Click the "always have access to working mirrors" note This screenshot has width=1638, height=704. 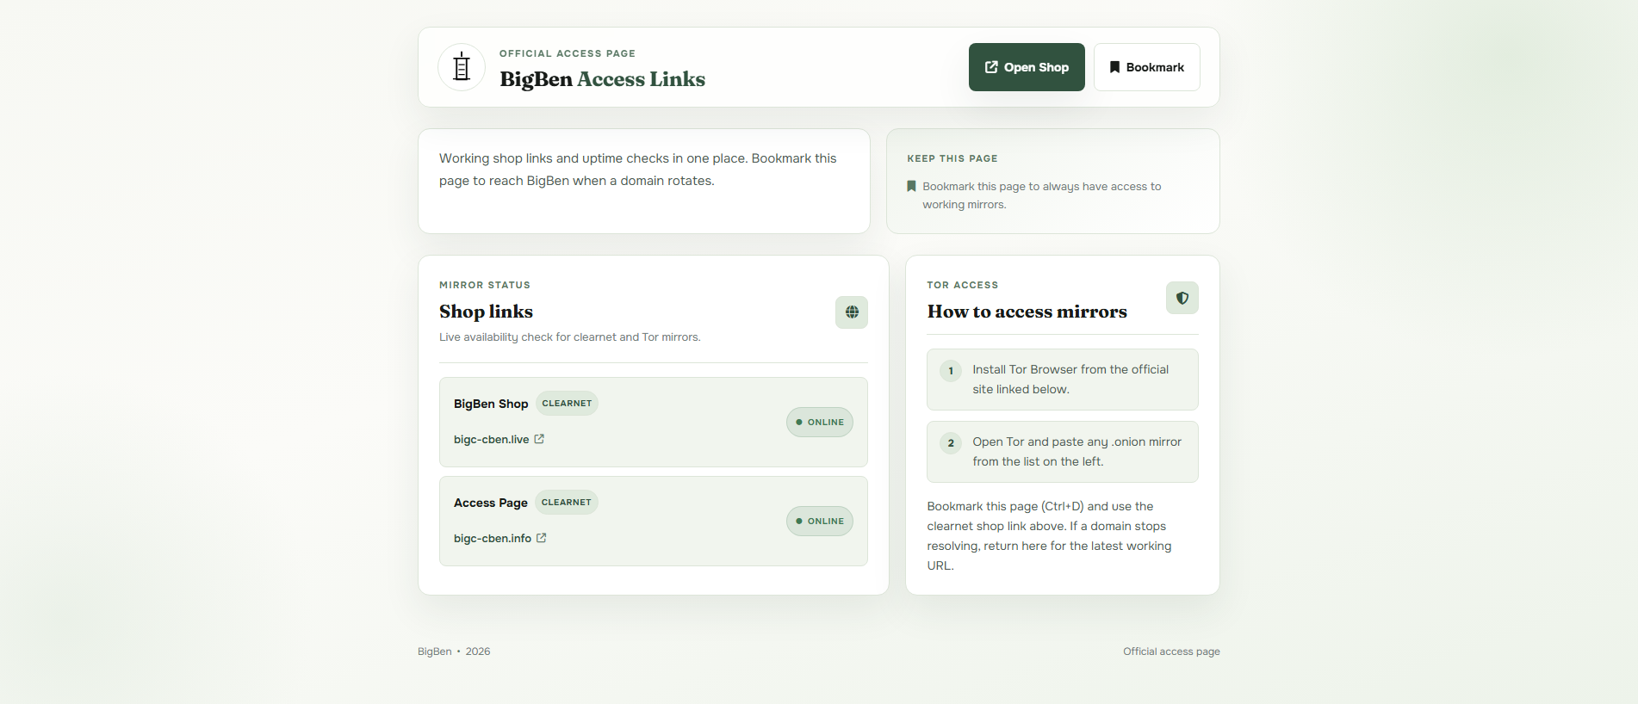(1042, 195)
